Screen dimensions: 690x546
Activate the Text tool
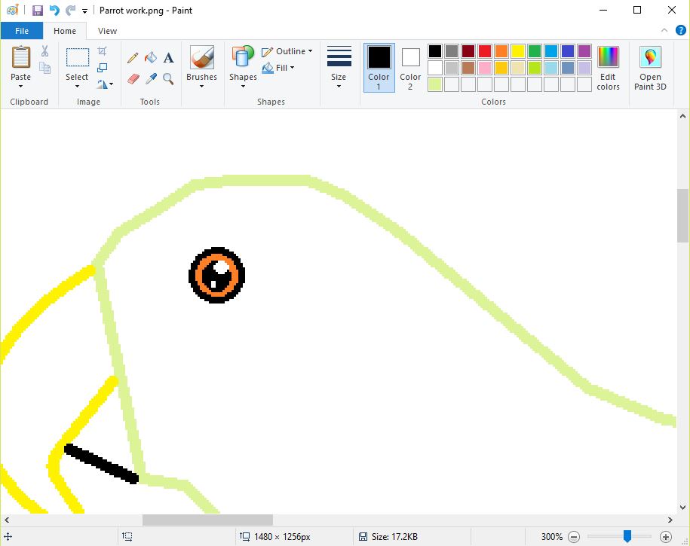click(168, 57)
